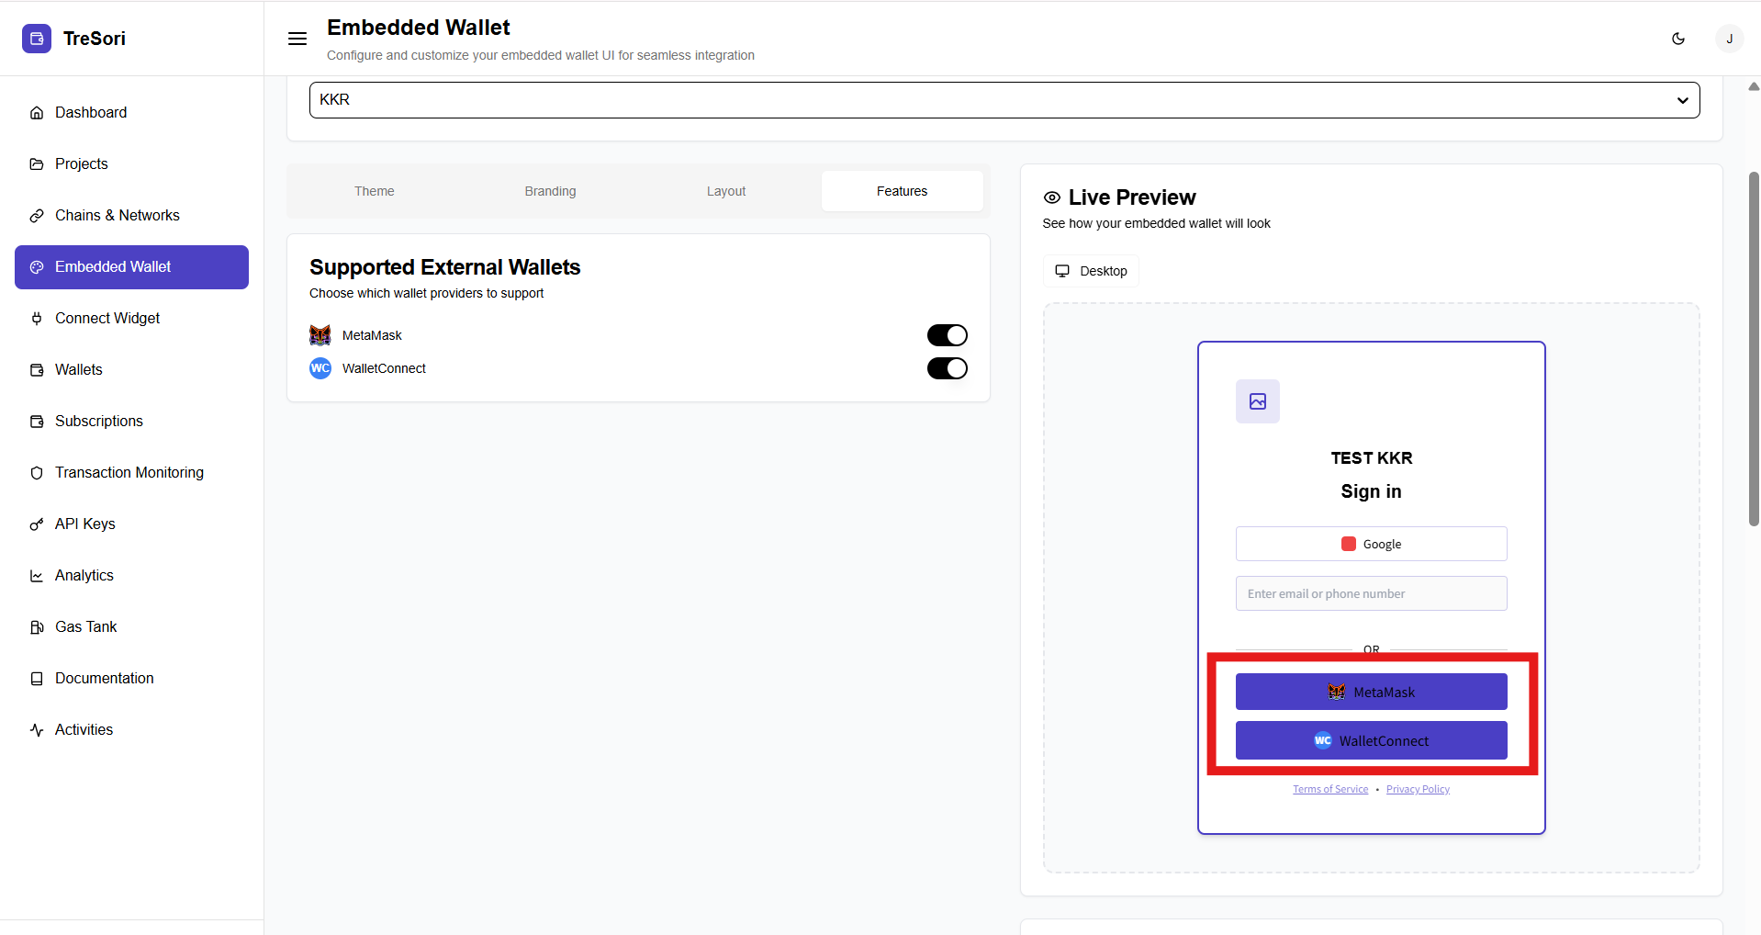Click the MetaMask fox icon in wallet list
The width and height of the screenshot is (1761, 935).
coord(320,335)
